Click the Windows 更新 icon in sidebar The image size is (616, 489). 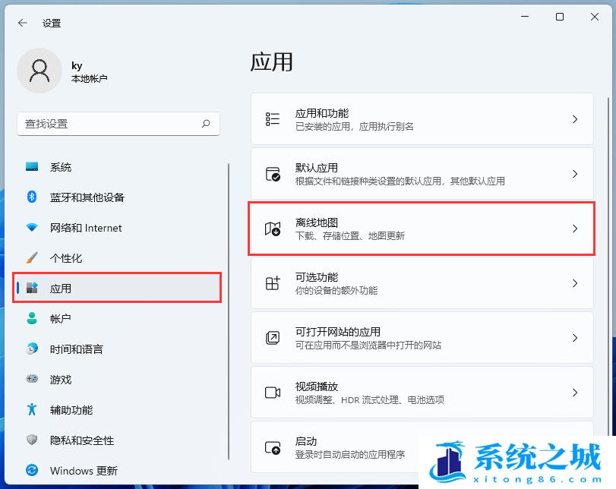[x=32, y=471]
